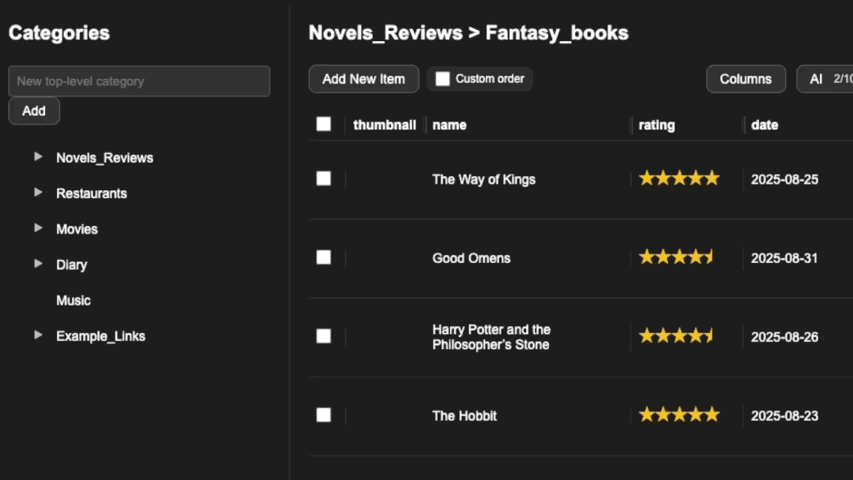
Task: Select the Music category
Action: click(x=73, y=300)
